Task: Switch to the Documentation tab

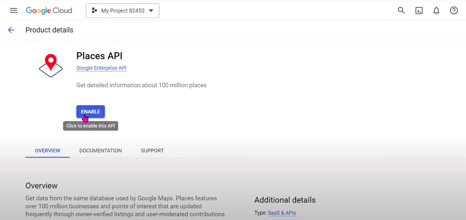Action: [100, 150]
